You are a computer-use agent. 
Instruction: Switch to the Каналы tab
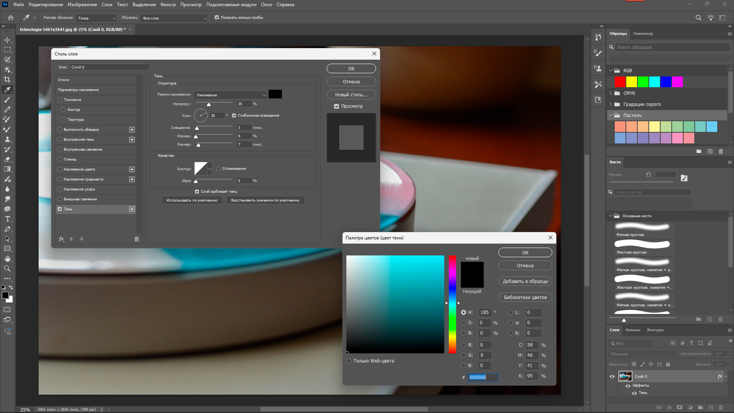coord(633,330)
